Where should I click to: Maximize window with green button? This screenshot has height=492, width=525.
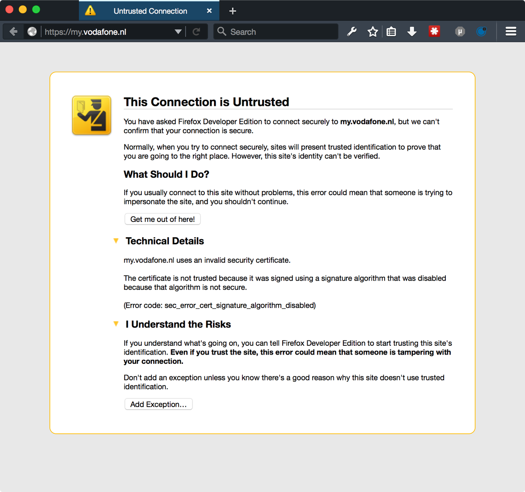pyautogui.click(x=36, y=10)
